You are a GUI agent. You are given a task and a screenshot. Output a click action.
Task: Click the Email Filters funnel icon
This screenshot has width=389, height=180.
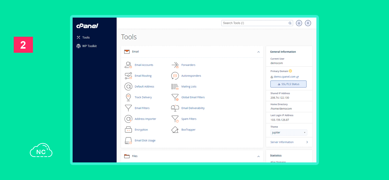click(128, 108)
